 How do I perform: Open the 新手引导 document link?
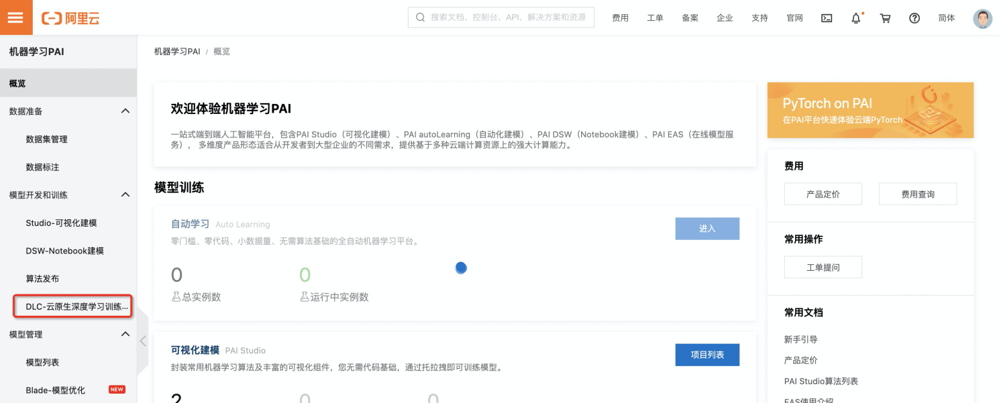point(800,339)
